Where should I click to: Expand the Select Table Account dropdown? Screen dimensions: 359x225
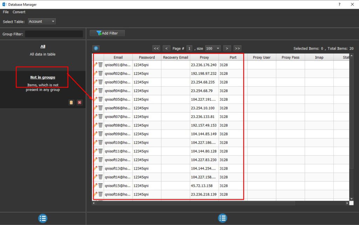42,21
